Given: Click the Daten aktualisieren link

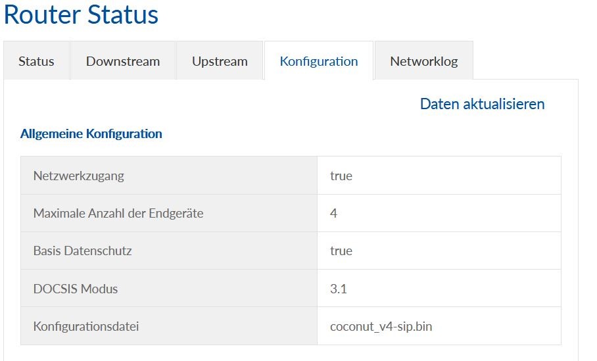Looking at the screenshot, I should (x=482, y=104).
